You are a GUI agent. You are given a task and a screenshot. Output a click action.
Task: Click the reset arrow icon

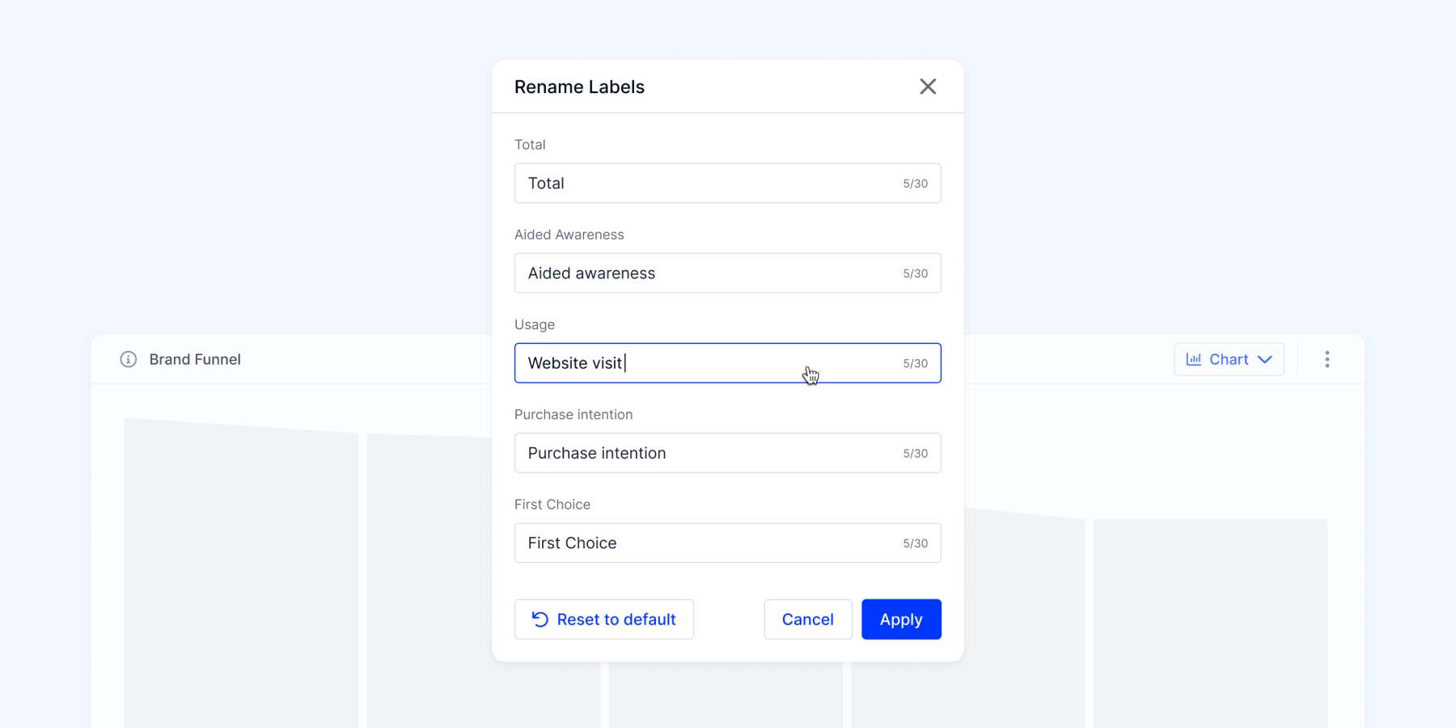point(540,619)
